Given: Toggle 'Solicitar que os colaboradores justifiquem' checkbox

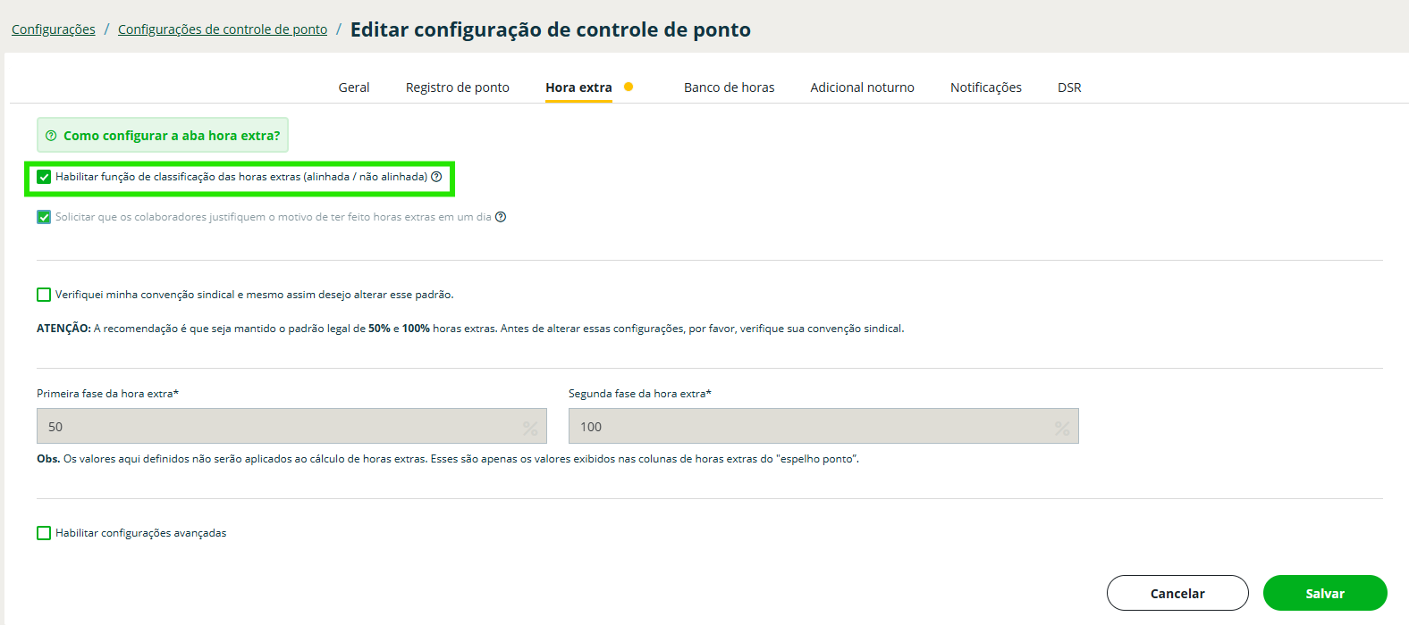Looking at the screenshot, I should pyautogui.click(x=44, y=217).
